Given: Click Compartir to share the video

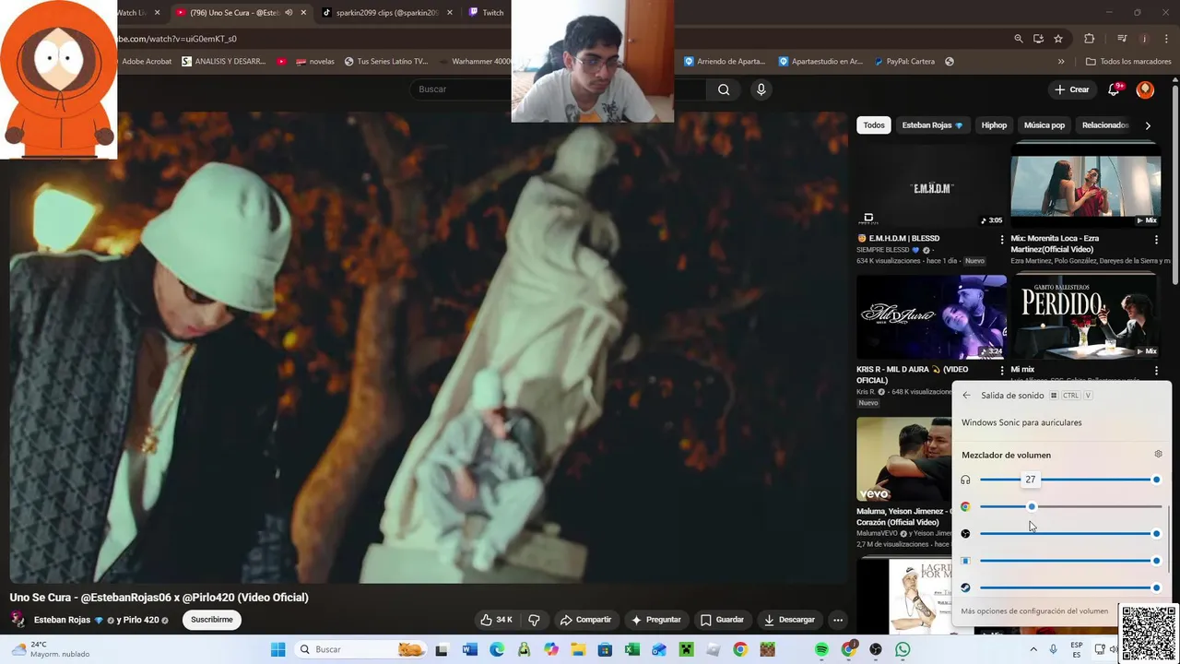Looking at the screenshot, I should (585, 620).
